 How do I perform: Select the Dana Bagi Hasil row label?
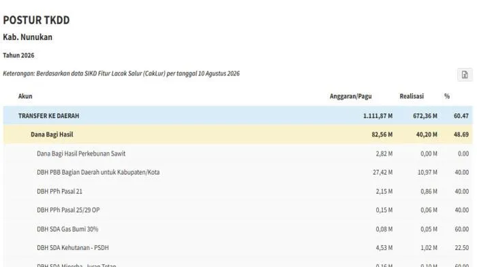(x=52, y=135)
